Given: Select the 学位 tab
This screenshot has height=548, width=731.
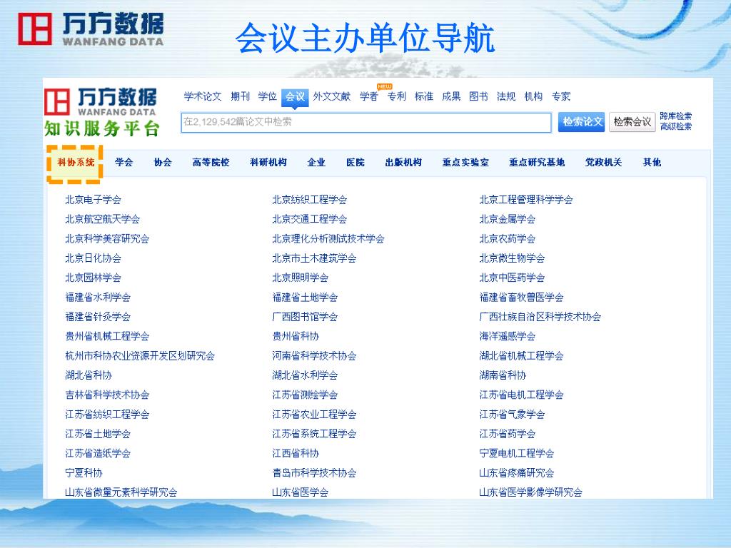Looking at the screenshot, I should pos(268,96).
